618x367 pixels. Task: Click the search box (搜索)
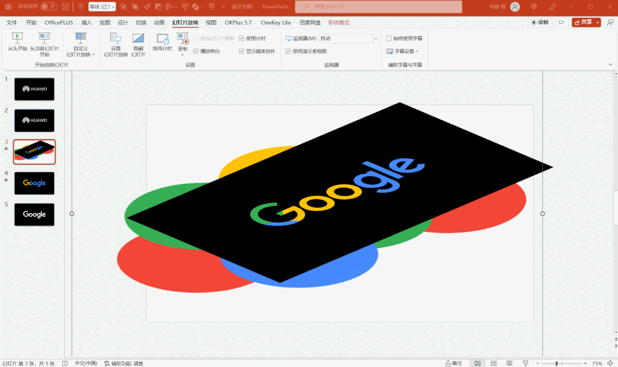378,7
